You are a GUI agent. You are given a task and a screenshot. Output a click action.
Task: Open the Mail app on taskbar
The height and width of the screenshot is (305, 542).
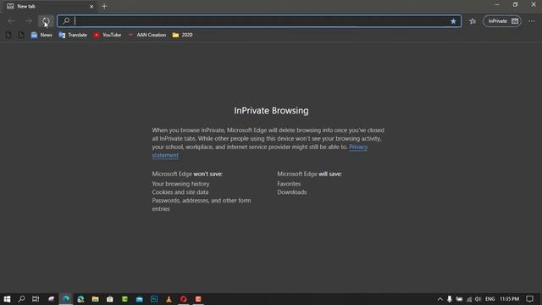[139, 299]
